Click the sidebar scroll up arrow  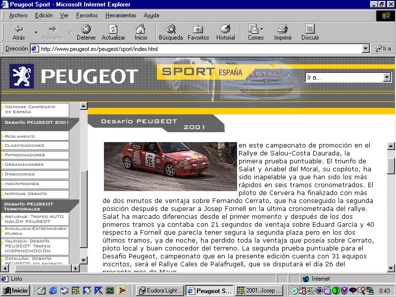(x=83, y=106)
